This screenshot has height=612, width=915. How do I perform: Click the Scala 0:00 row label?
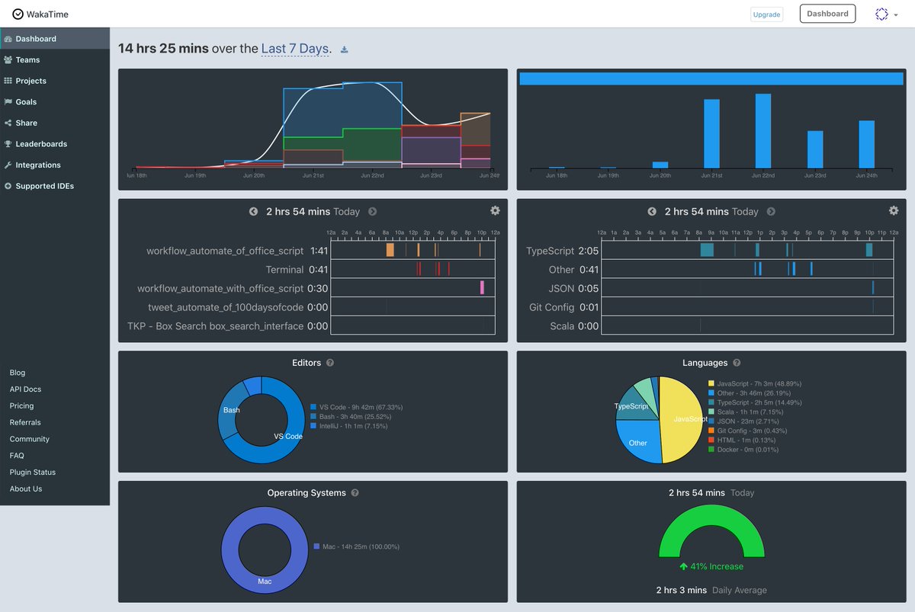574,326
